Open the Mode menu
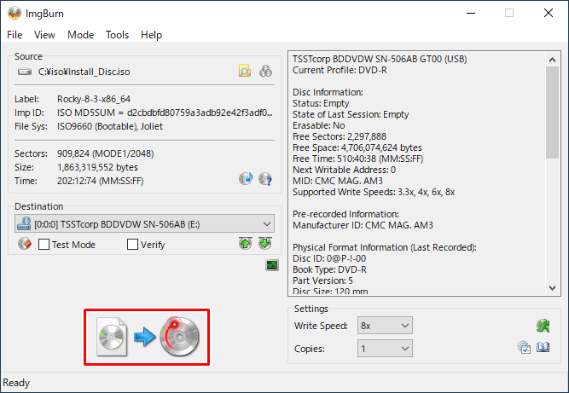Viewport: 569px width, 393px height. 80,35
